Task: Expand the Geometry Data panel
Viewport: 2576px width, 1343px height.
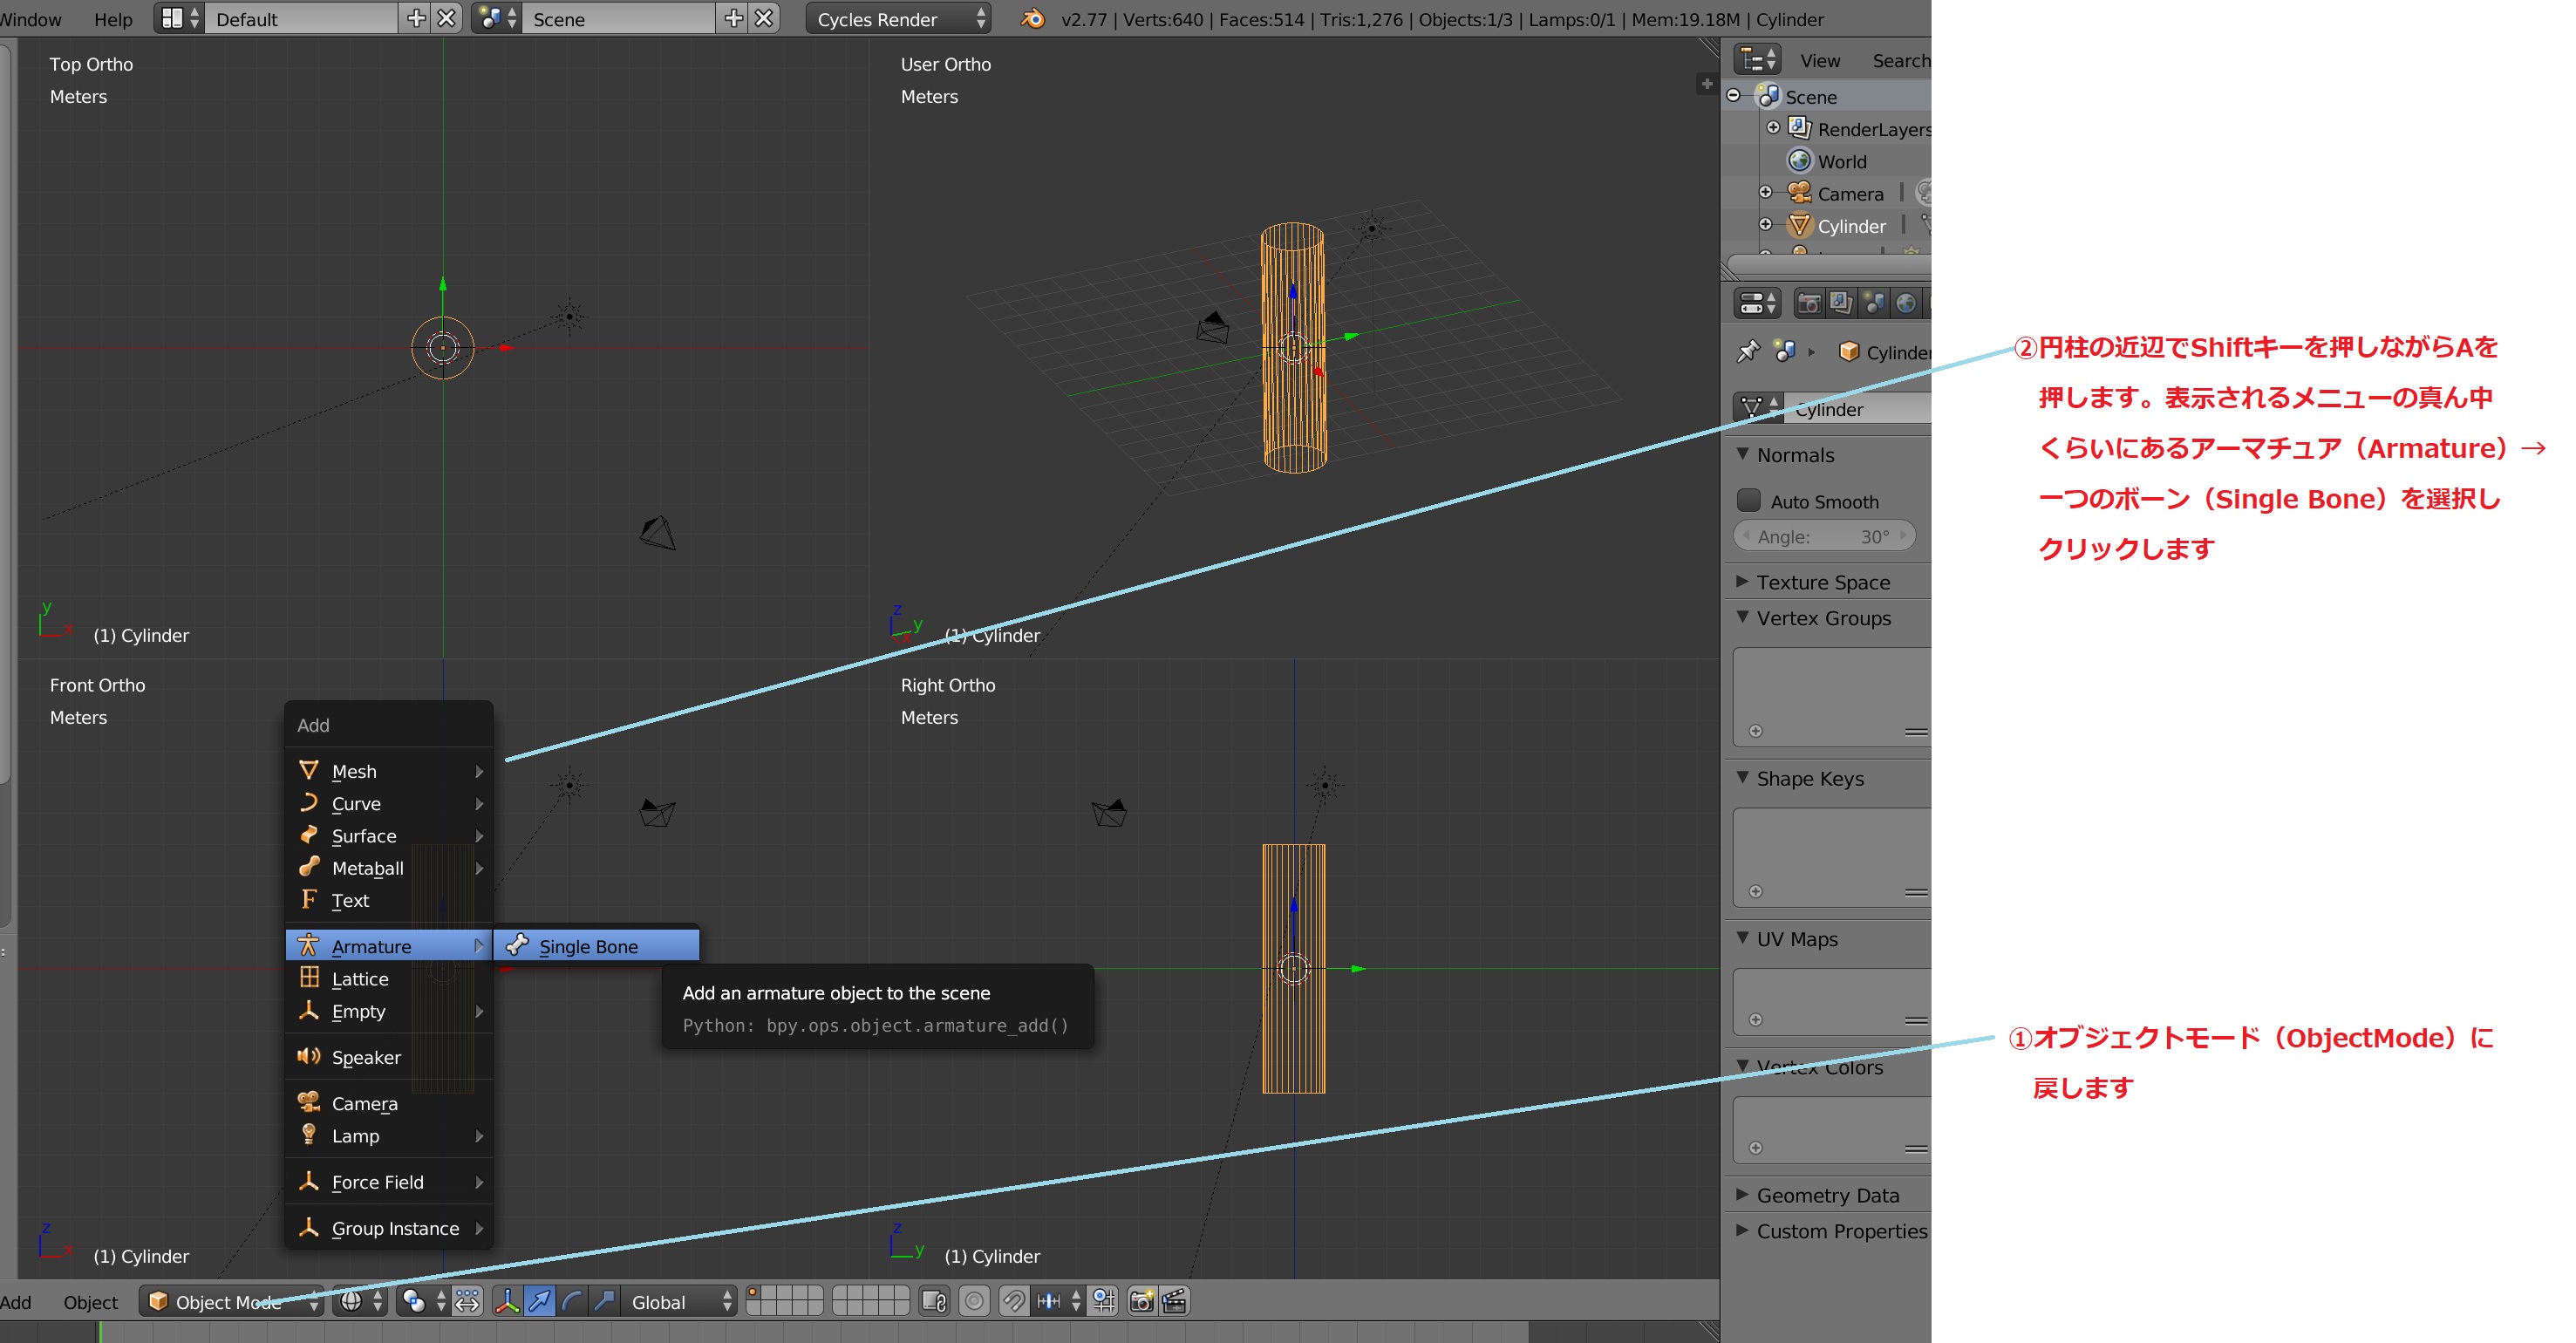Action: 1743,1194
